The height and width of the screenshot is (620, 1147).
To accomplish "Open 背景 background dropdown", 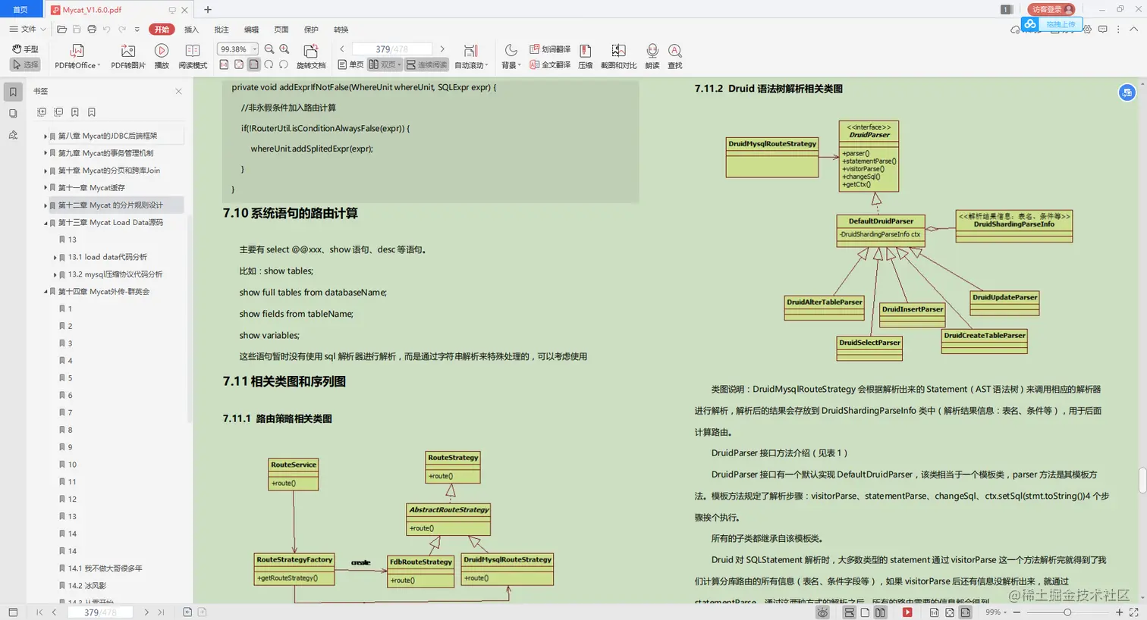I will 511,57.
